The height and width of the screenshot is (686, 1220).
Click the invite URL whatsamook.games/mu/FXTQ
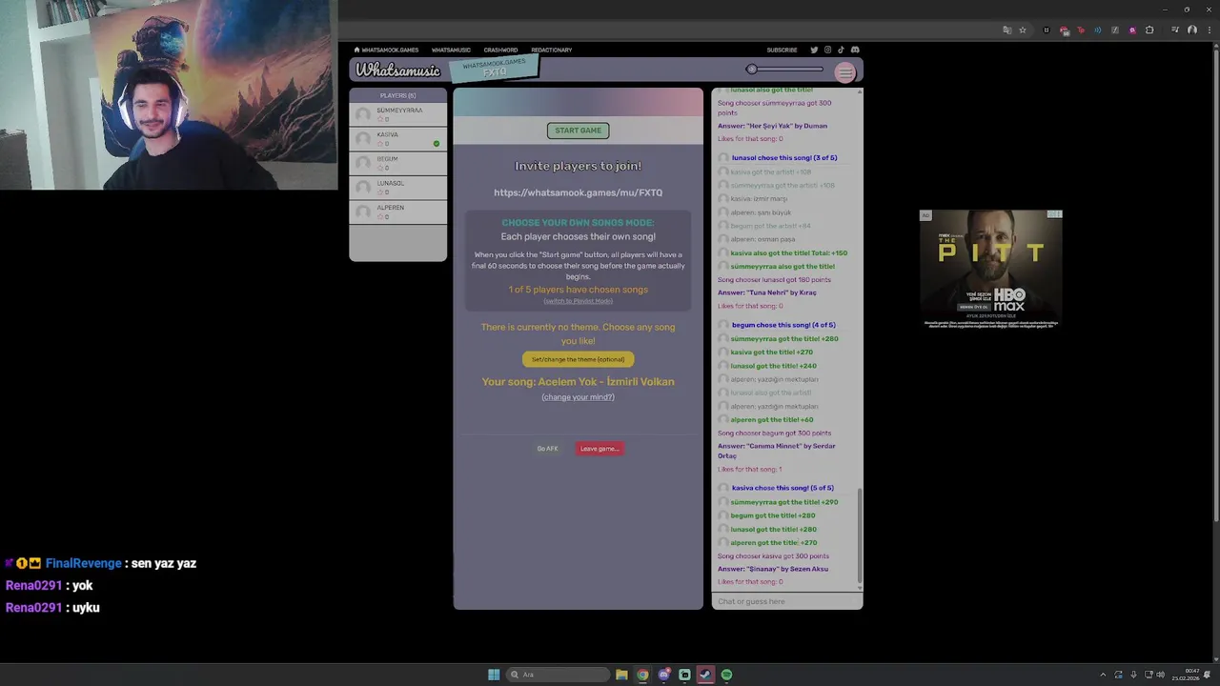[x=578, y=192]
